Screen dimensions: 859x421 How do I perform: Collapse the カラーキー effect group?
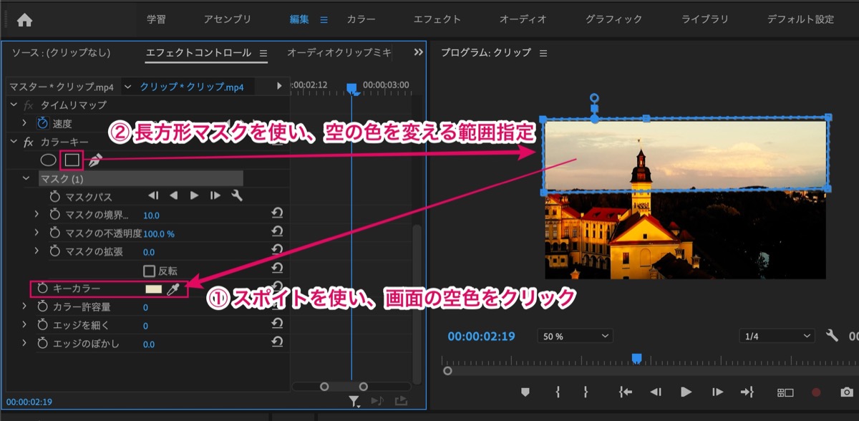(13, 142)
